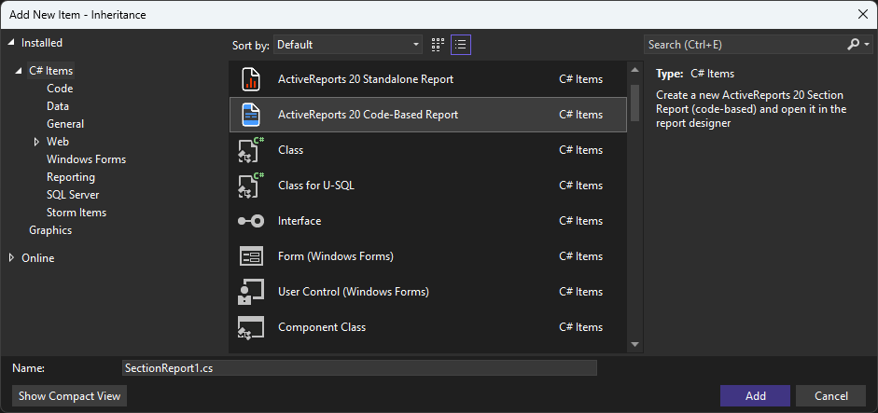Click the Class template icon
Image resolution: width=878 pixels, height=413 pixels.
pyautogui.click(x=251, y=150)
